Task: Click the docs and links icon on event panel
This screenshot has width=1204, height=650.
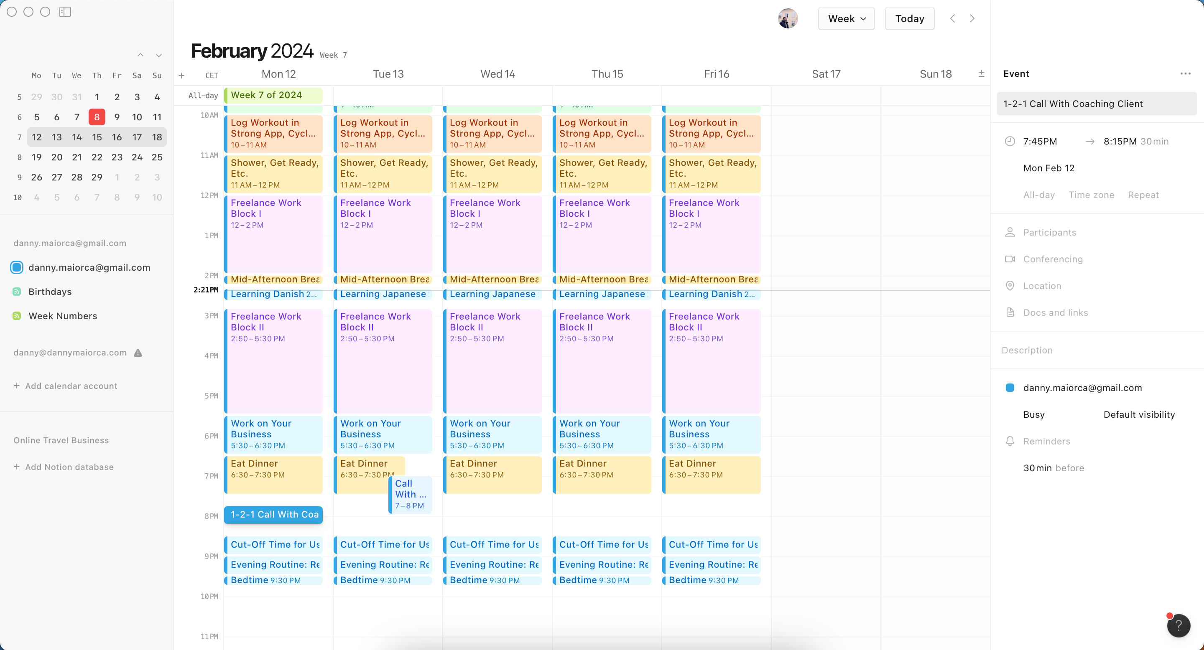Action: pyautogui.click(x=1009, y=312)
